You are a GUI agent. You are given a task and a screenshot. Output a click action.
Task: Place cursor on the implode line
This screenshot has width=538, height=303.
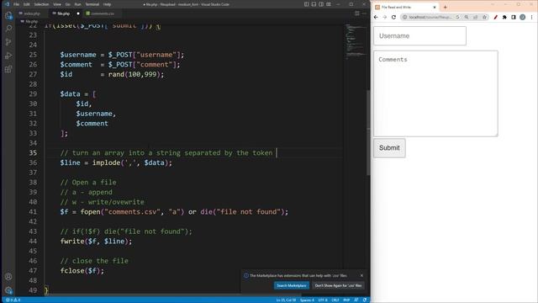coord(116,162)
